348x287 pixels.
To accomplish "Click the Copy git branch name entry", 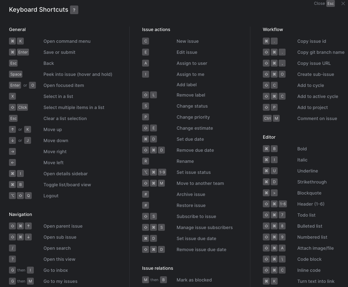I will pyautogui.click(x=321, y=52).
